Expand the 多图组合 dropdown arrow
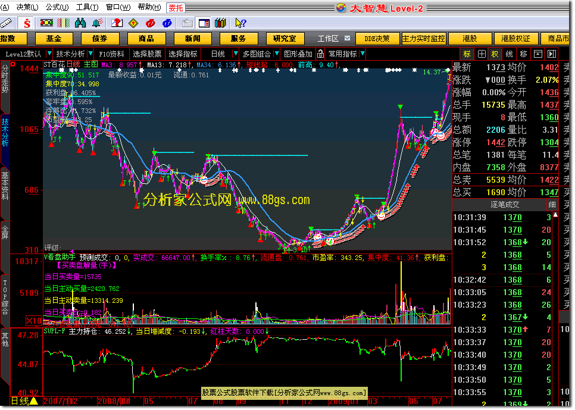This screenshot has width=575, height=410. (x=277, y=54)
